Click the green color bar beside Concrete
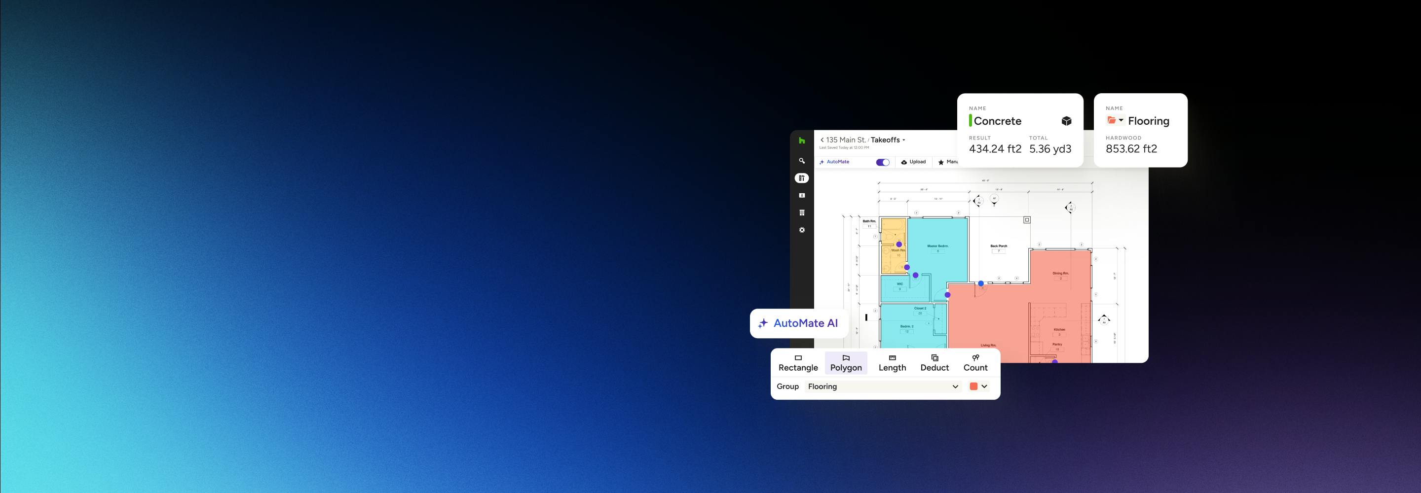 click(971, 120)
